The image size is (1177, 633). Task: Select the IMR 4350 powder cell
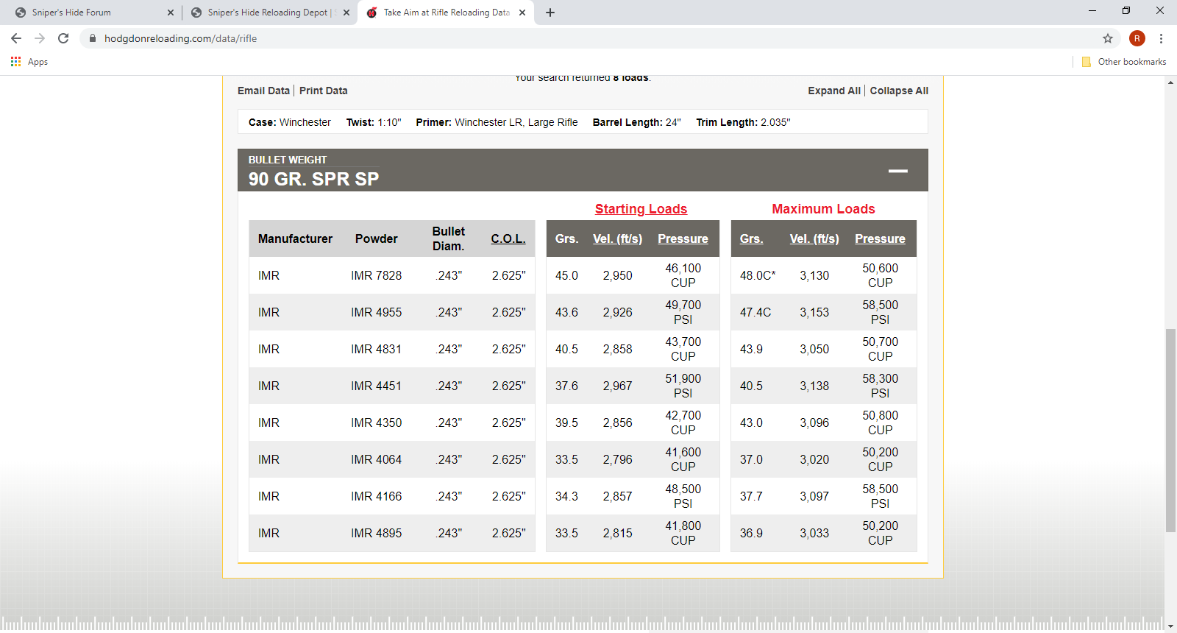[x=376, y=422]
